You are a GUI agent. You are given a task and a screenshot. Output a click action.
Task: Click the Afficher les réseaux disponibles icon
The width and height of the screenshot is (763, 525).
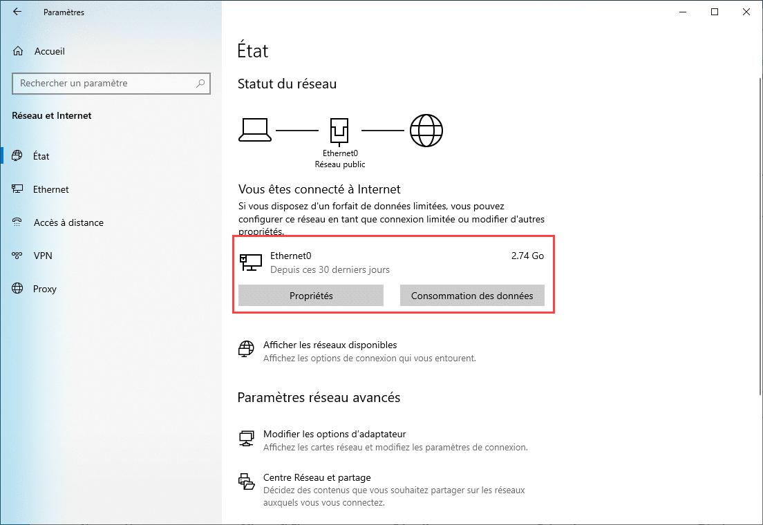246,349
